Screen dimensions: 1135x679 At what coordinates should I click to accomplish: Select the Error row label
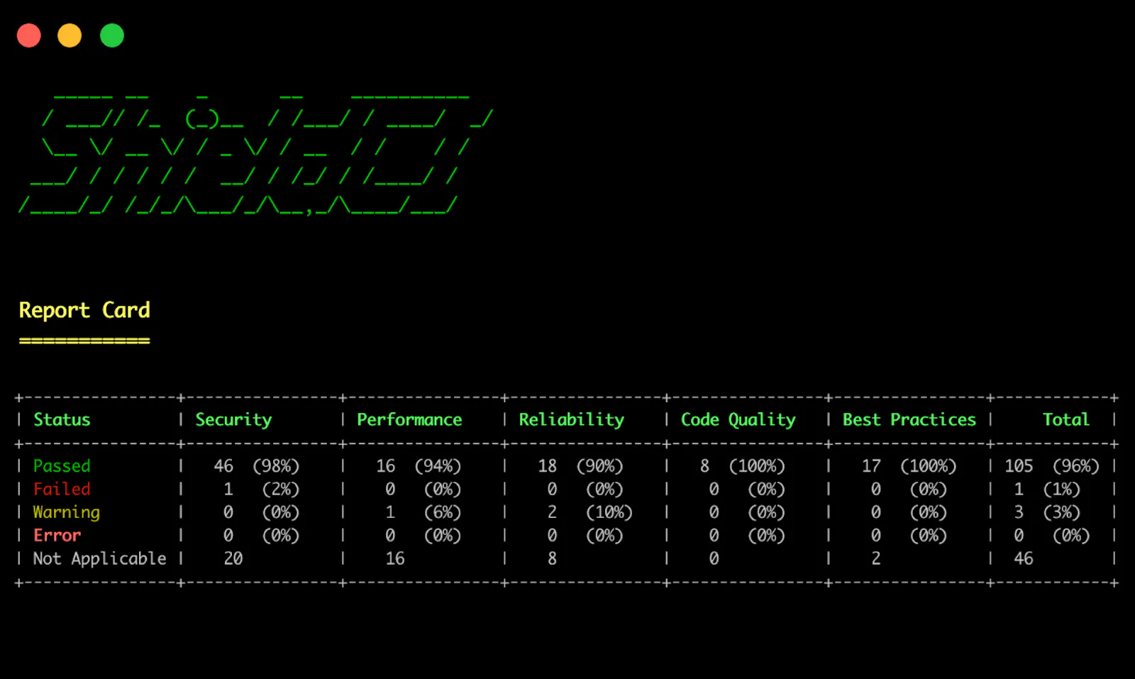click(x=57, y=535)
